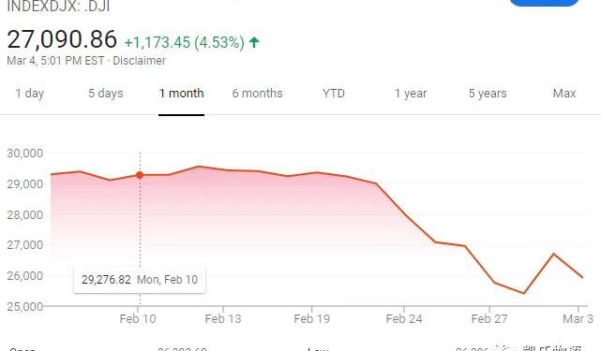
Task: Click the Feb 19 axis label
Action: (x=311, y=319)
